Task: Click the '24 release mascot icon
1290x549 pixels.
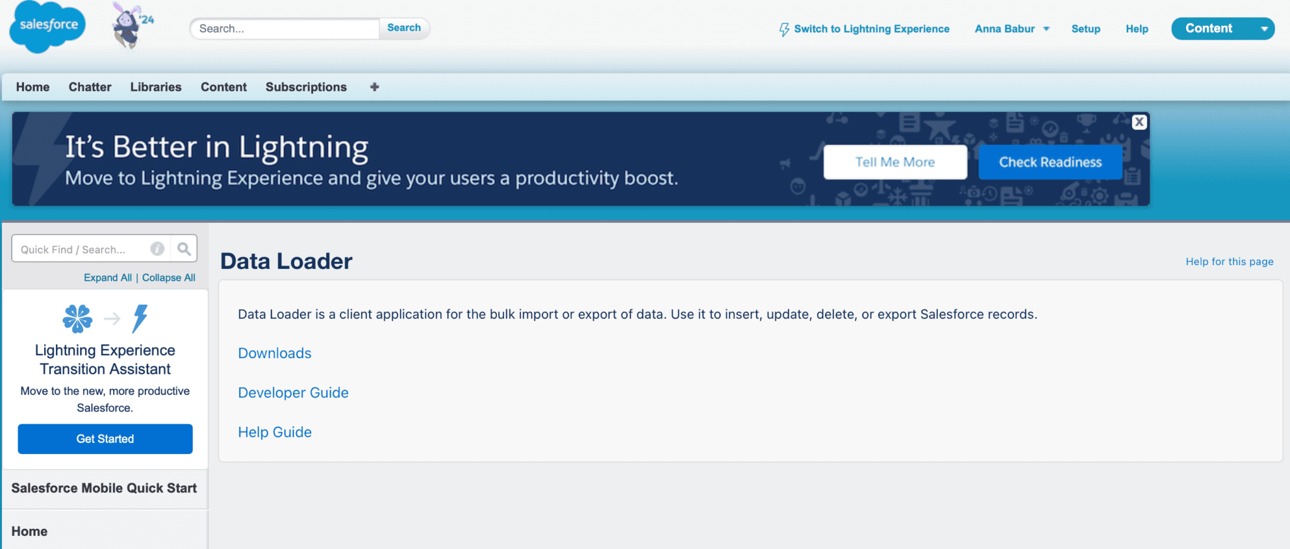Action: point(130,26)
